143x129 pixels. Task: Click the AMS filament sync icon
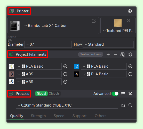123,54
